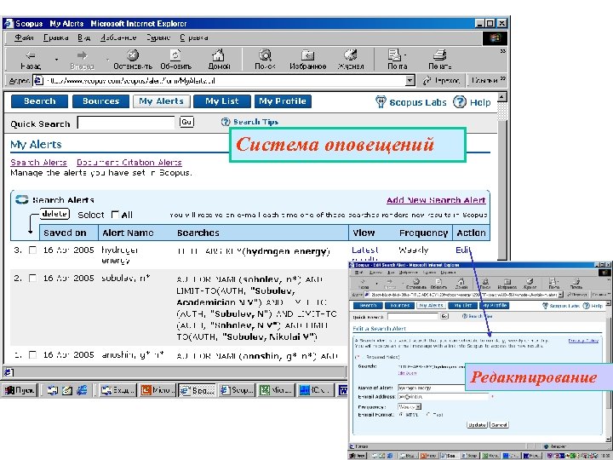
Task: Check the anoshin, g* n* alert checkbox
Action: tap(33, 355)
